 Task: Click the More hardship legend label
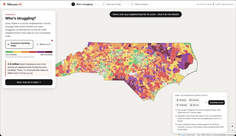click(46, 55)
